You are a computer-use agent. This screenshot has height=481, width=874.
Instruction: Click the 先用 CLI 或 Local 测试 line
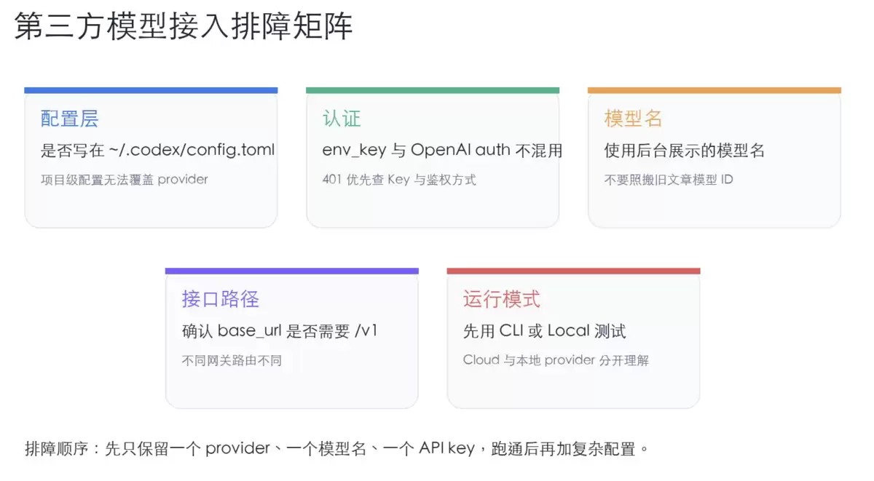545,331
